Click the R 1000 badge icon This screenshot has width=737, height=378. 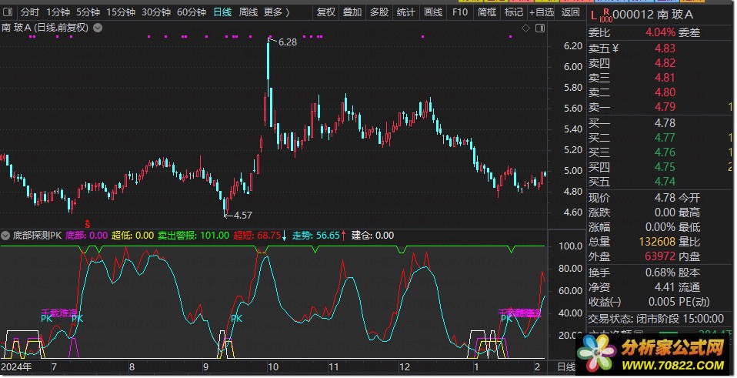tap(606, 15)
